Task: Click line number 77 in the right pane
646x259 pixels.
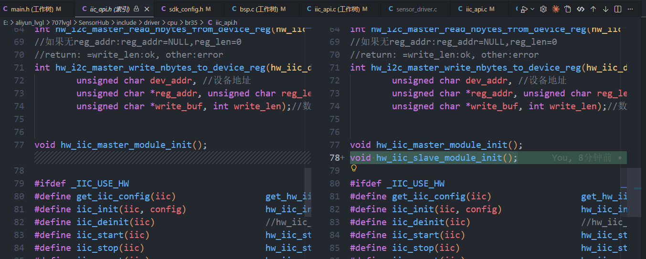Action: click(334, 145)
